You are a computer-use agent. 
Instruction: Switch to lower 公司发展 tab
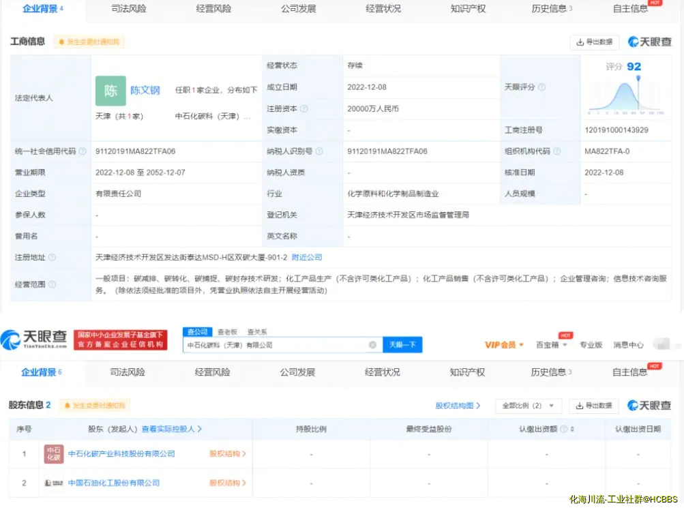click(x=297, y=372)
